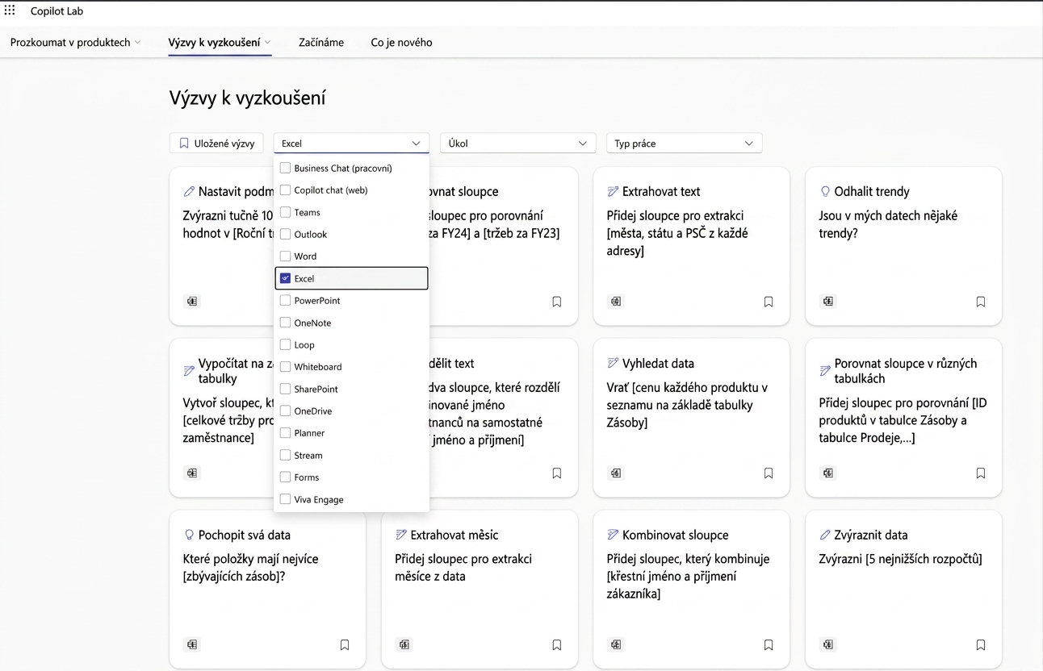This screenshot has width=1043, height=671.
Task: Select the Loop filter checkbox
Action: [285, 344]
